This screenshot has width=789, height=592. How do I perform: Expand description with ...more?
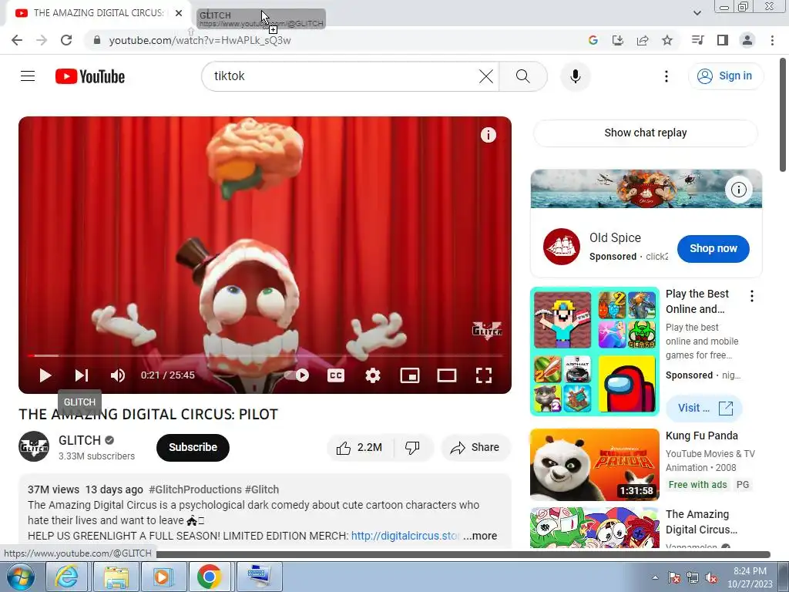click(480, 536)
